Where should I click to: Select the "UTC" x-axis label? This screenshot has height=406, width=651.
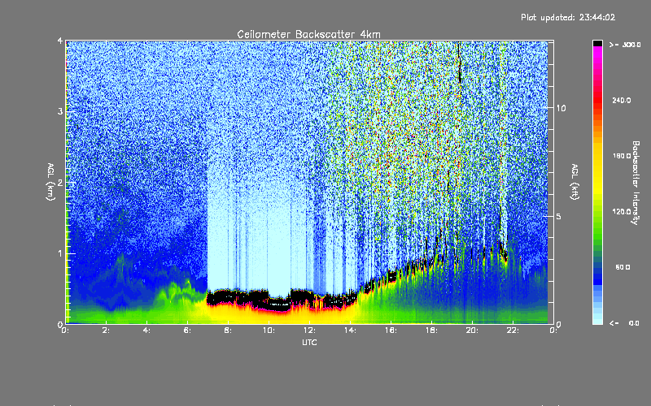pos(309,342)
